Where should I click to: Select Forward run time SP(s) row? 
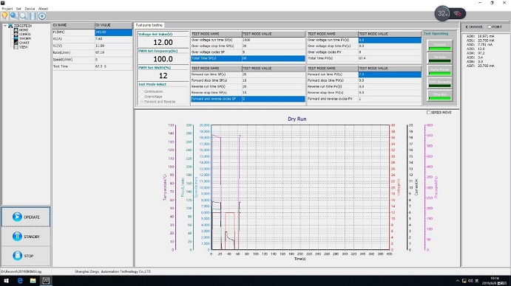pos(248,74)
